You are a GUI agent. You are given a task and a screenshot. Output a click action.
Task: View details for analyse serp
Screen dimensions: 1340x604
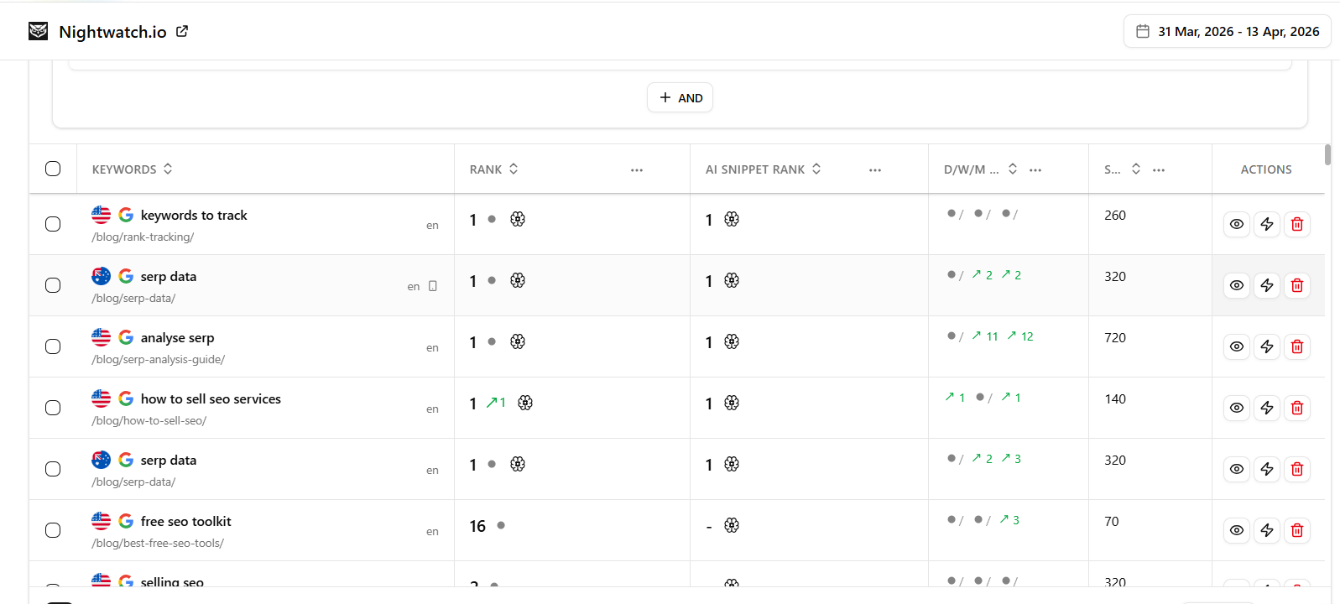coord(1237,346)
